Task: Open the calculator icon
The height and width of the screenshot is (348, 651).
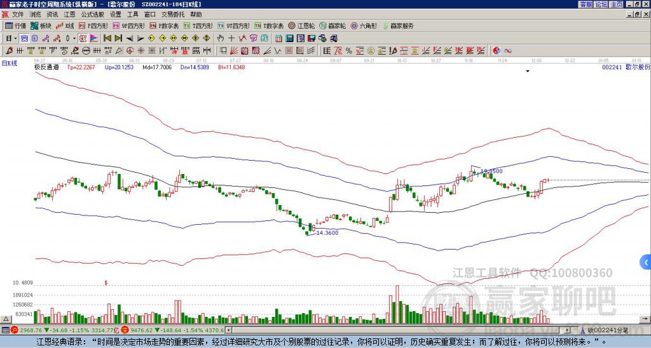Action: (289, 39)
